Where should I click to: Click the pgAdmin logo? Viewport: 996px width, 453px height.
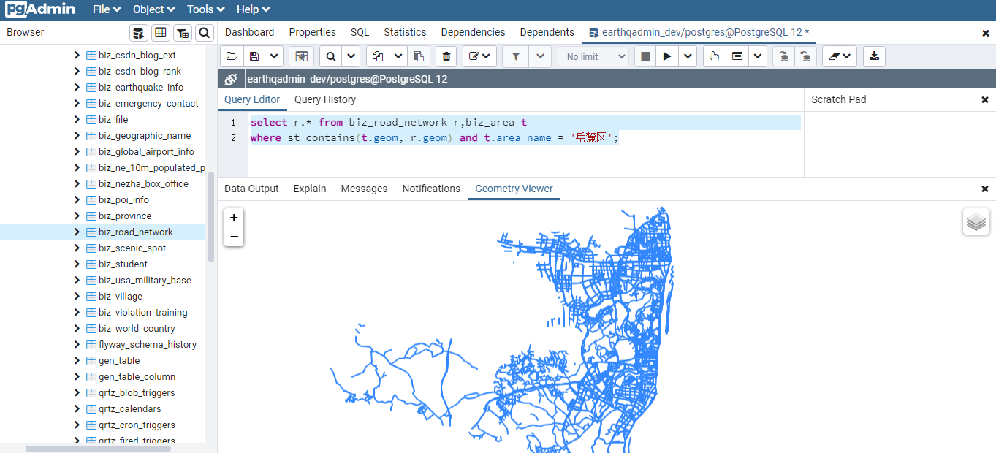tap(42, 9)
